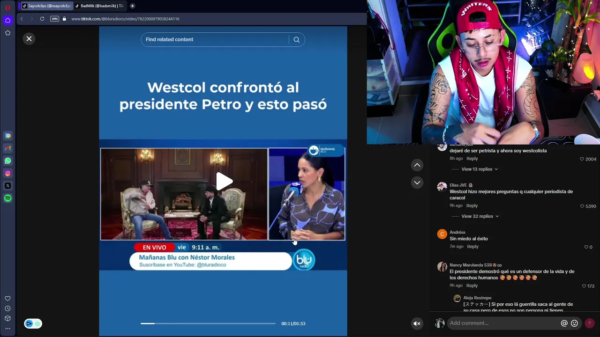The width and height of the screenshot is (600, 337).
Task: Click the related content search magnifier
Action: pyautogui.click(x=297, y=40)
